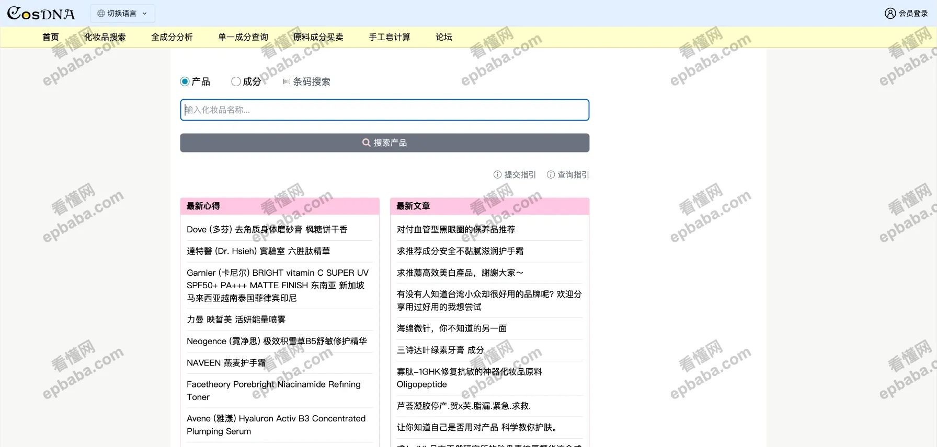Viewport: 937px width, 447px height.
Task: Select the 成分 radio button
Action: tap(236, 81)
